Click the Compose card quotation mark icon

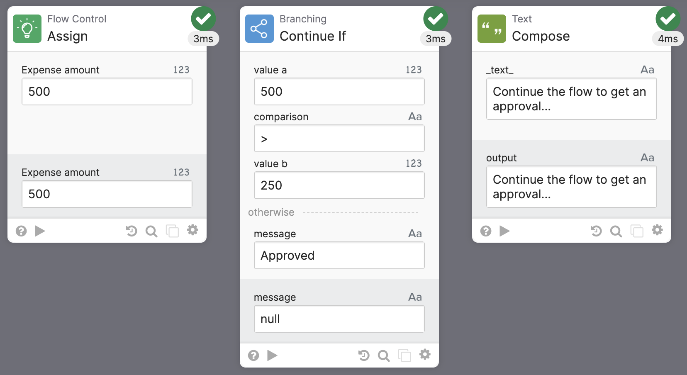492,29
